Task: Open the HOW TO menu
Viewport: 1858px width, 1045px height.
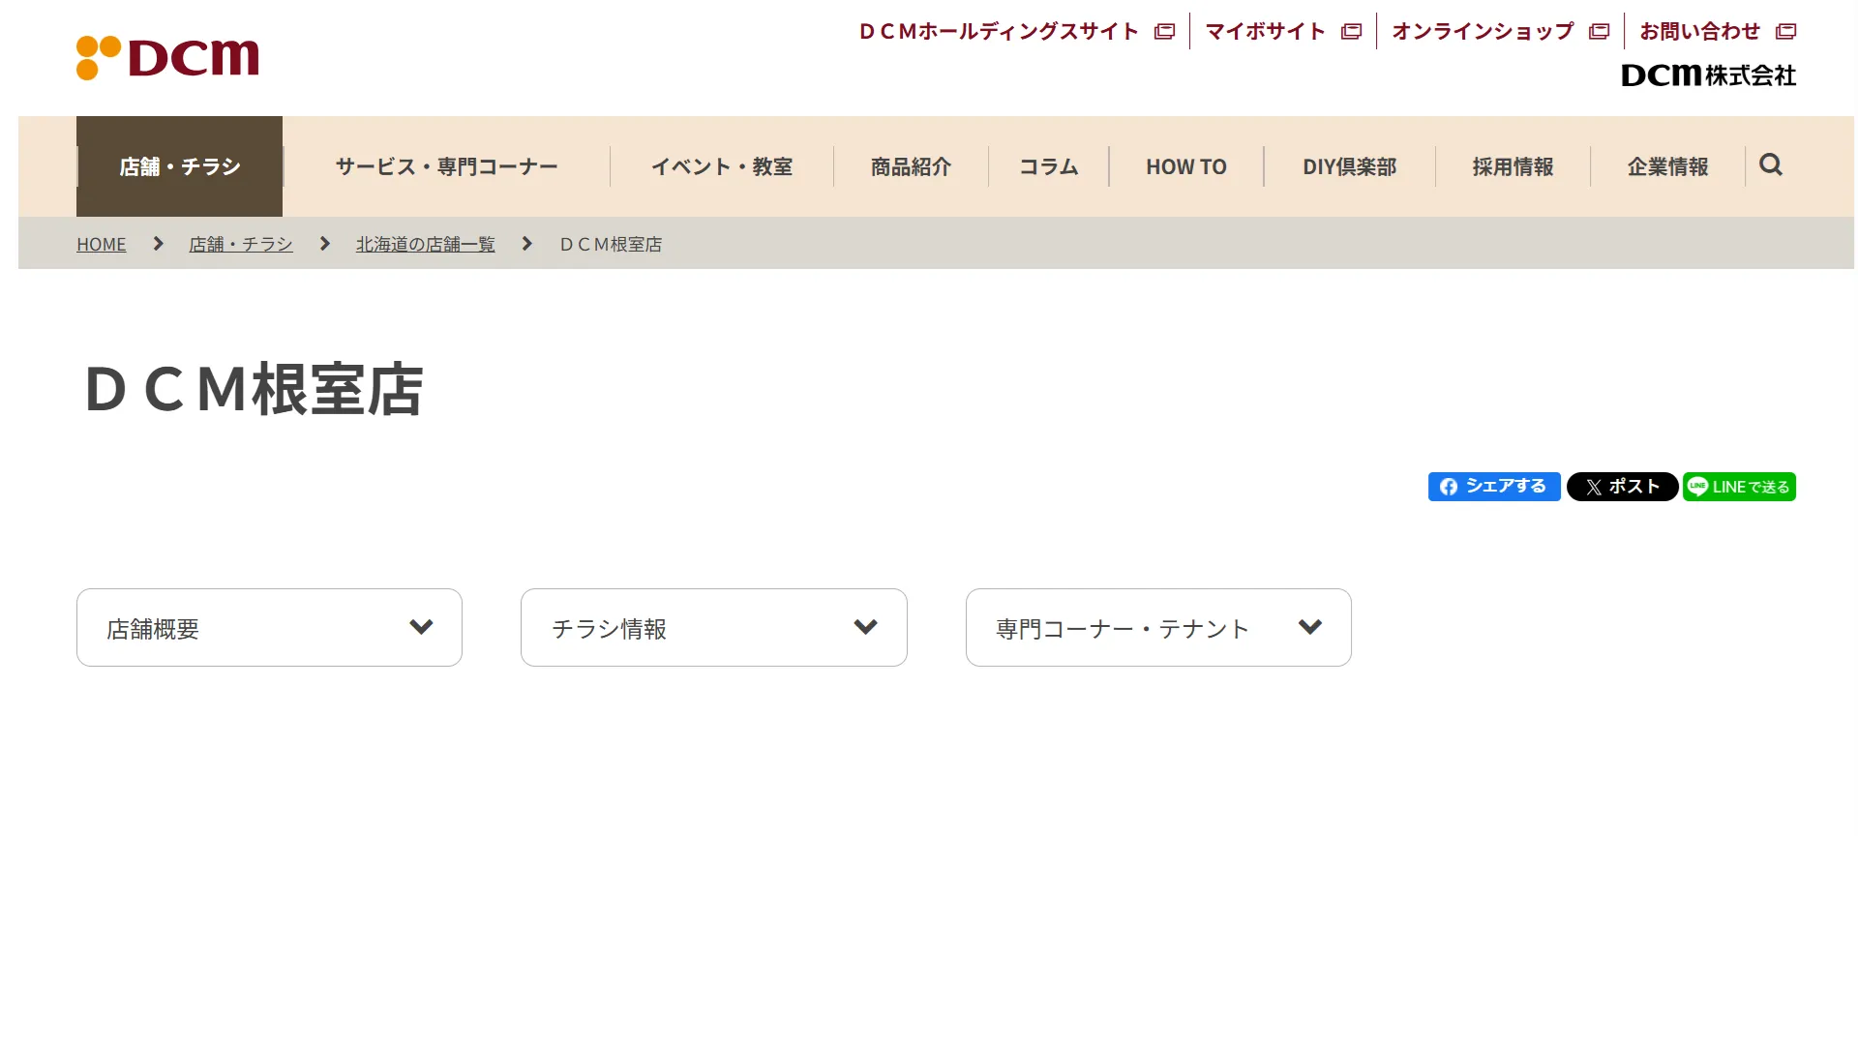Action: 1186,166
